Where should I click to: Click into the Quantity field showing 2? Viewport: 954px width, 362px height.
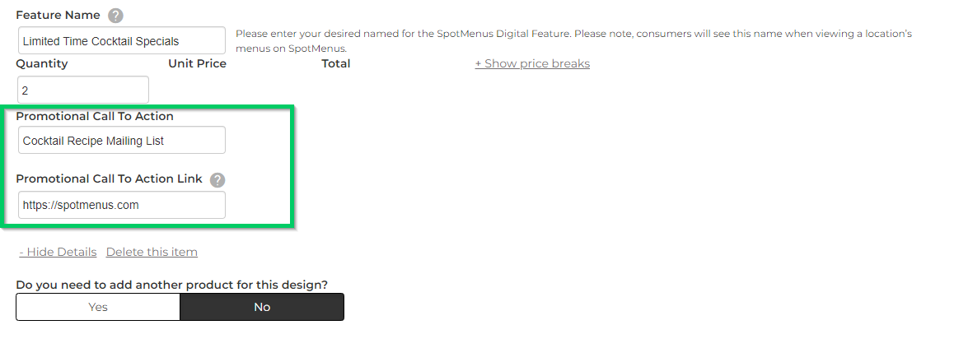click(x=83, y=90)
